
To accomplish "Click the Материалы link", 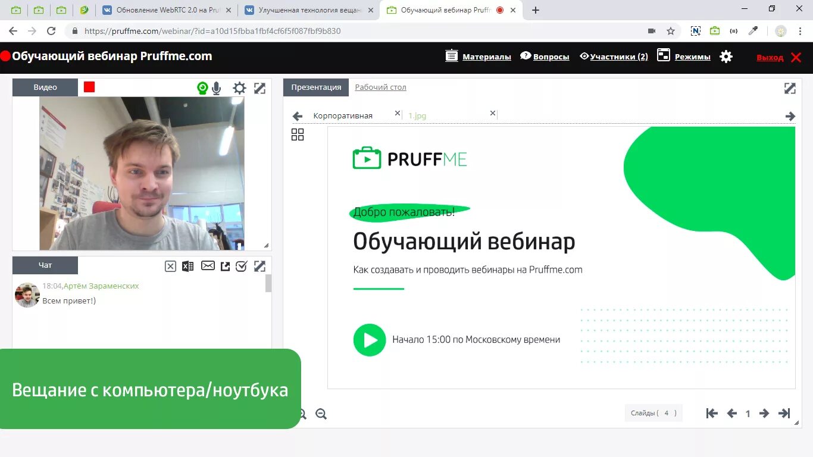I will (487, 57).
